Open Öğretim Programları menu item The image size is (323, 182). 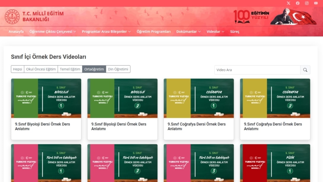tap(154, 31)
